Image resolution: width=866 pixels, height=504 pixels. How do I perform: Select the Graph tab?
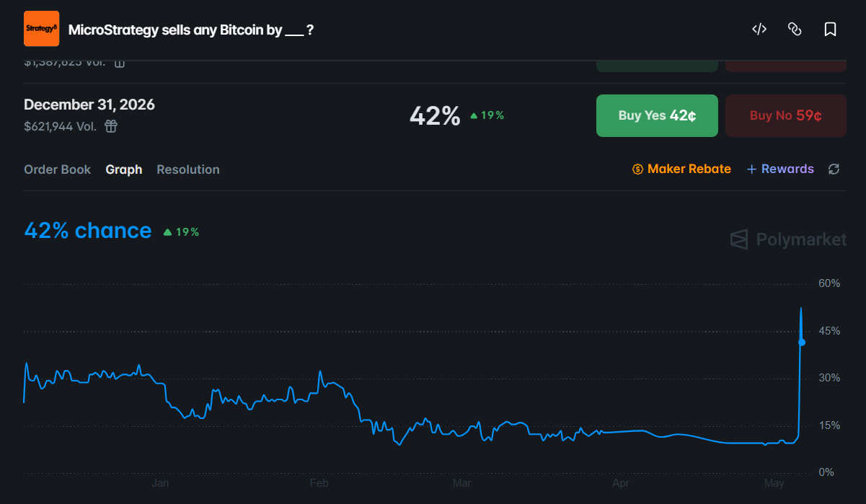[124, 169]
